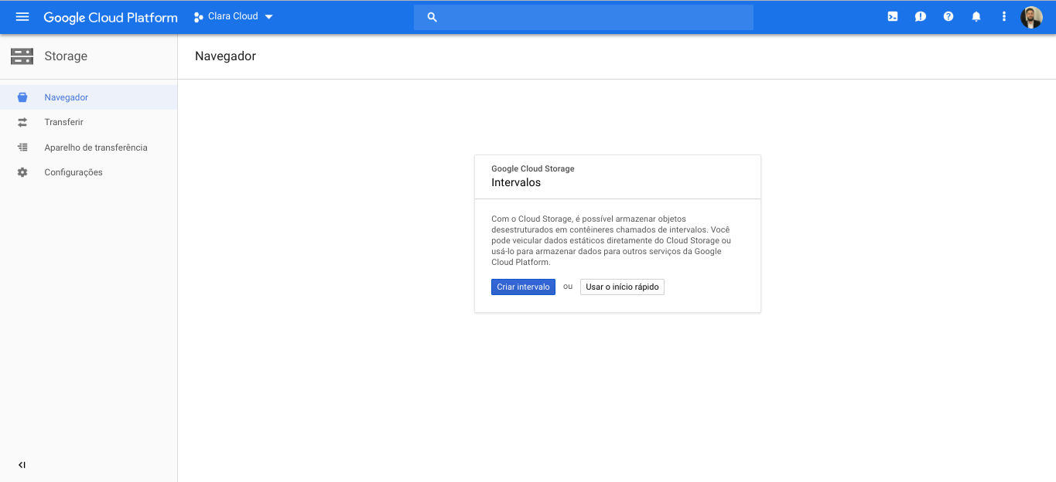1056x482 pixels.
Task: Open the Clara Cloud project selector
Action: click(233, 16)
